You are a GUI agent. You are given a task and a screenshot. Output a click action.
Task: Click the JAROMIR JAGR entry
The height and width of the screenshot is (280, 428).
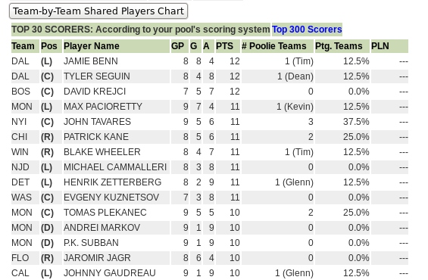coord(97,258)
